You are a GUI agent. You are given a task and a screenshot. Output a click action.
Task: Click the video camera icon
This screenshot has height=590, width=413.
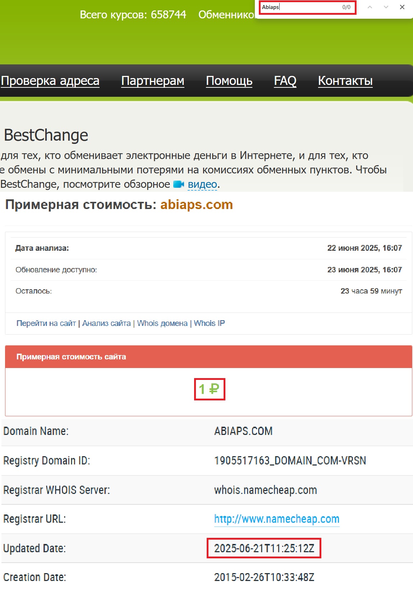[x=178, y=184]
